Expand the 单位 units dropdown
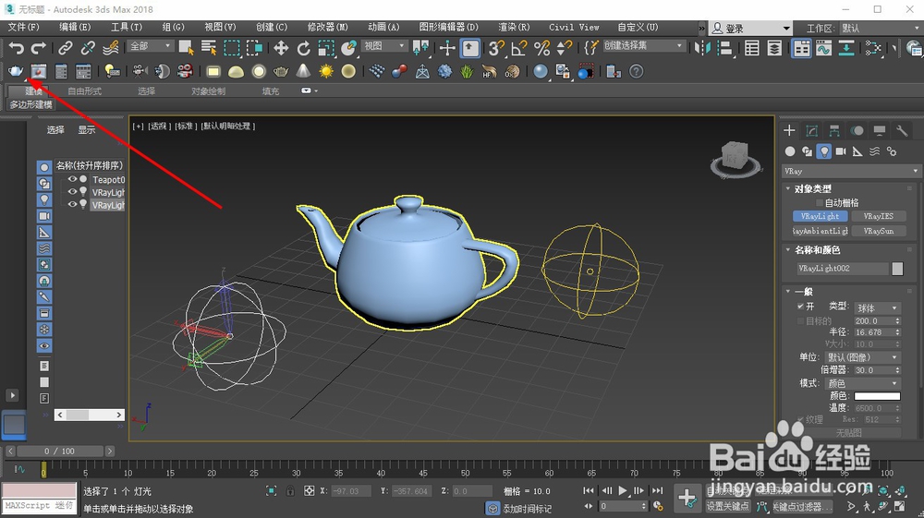The image size is (924, 518). coord(862,357)
